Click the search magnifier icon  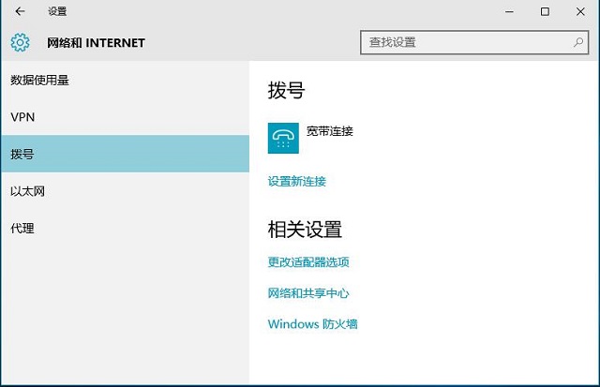[x=578, y=42]
